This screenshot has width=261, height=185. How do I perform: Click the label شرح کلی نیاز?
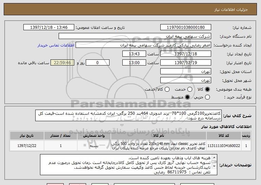point(237,116)
